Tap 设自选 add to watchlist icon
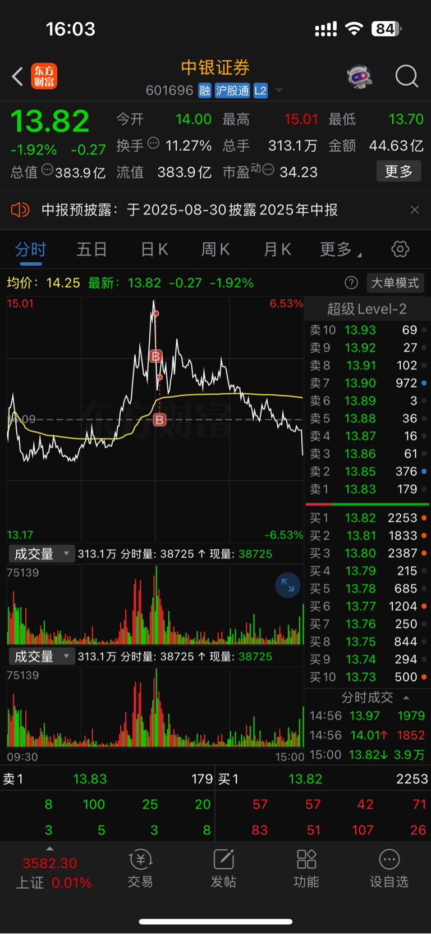 (x=389, y=868)
